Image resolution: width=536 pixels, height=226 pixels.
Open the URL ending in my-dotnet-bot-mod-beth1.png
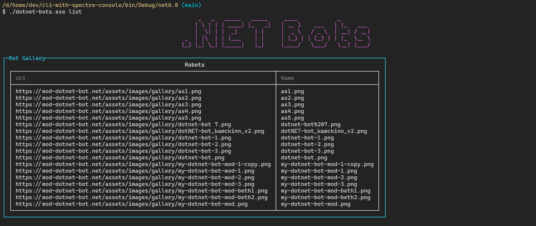point(142,191)
